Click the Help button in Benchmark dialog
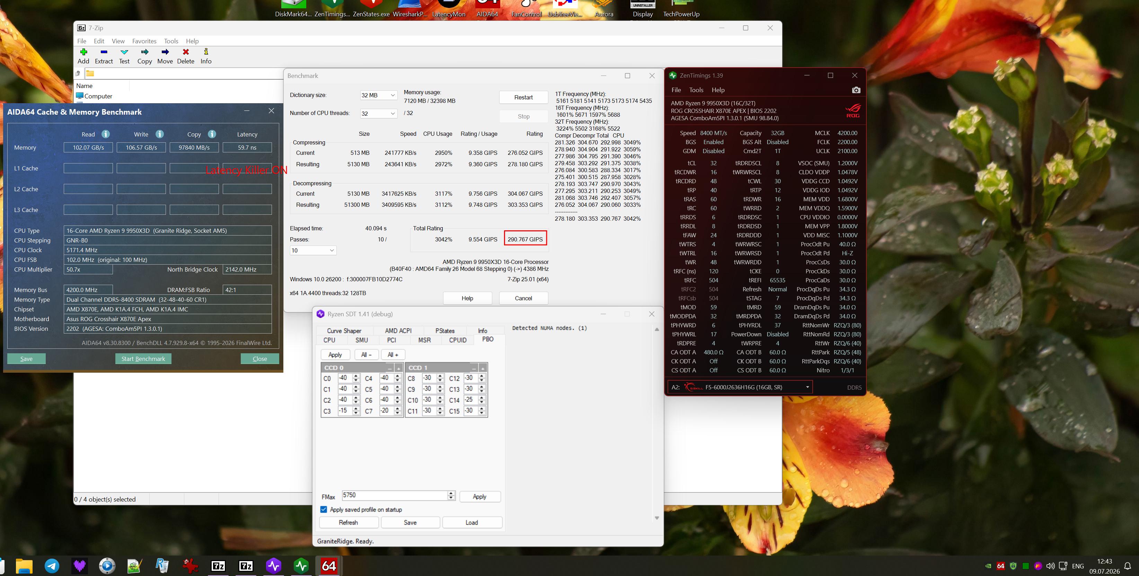Viewport: 1139px width, 576px height. [467, 298]
